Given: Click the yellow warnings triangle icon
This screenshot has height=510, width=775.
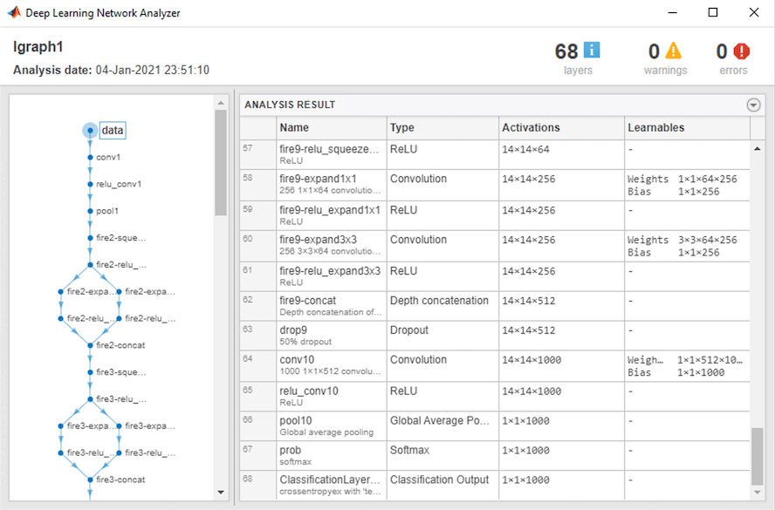Looking at the screenshot, I should point(673,51).
